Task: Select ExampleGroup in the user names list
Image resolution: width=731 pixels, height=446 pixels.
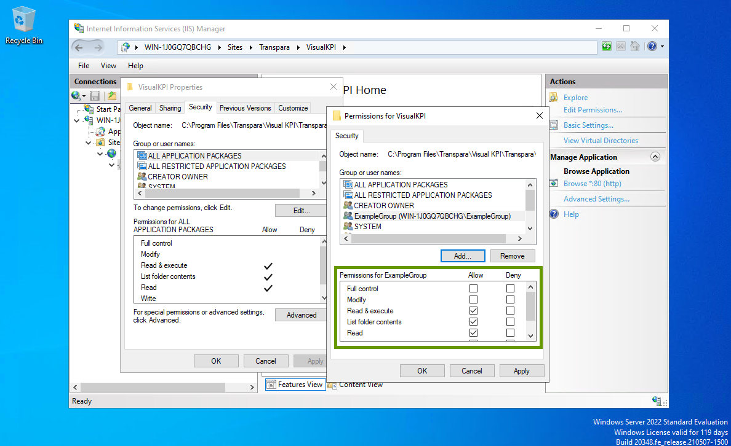Action: point(432,216)
